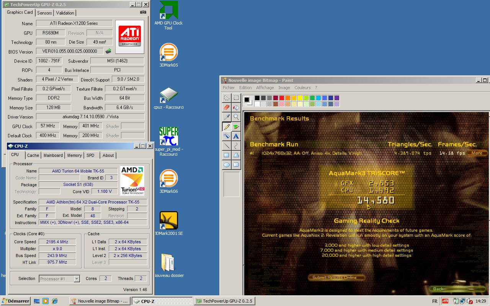Click the GPU Clock value 57 MHz
This screenshot has width=490, height=306.
click(x=48, y=126)
